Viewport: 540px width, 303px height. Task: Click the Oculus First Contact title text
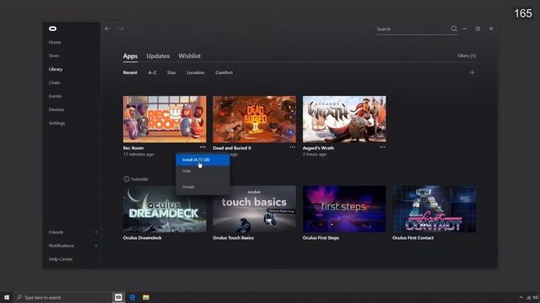coord(413,237)
